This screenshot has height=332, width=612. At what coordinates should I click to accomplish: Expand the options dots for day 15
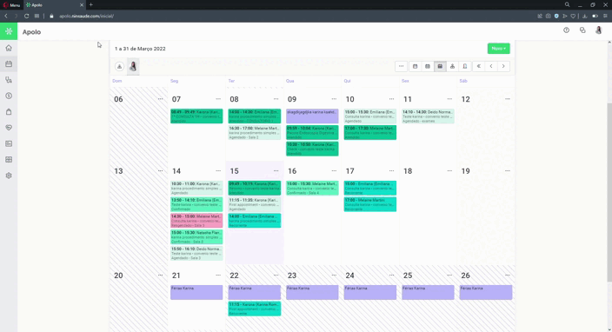[x=276, y=171]
